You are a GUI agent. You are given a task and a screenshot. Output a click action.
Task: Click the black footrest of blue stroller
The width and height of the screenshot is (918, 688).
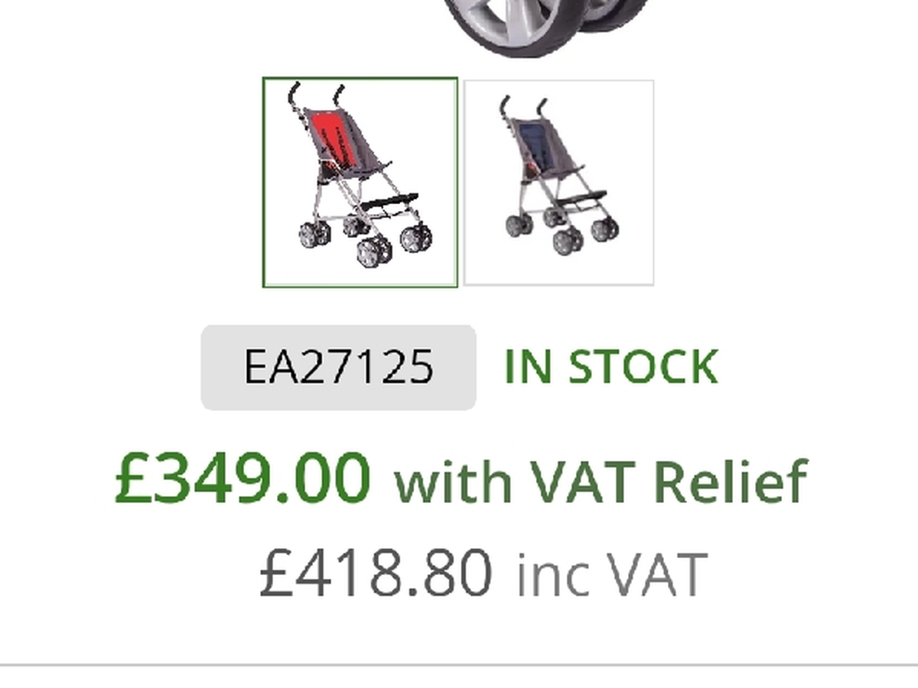tap(580, 200)
